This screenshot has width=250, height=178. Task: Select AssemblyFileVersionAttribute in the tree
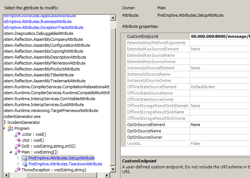(44, 63)
